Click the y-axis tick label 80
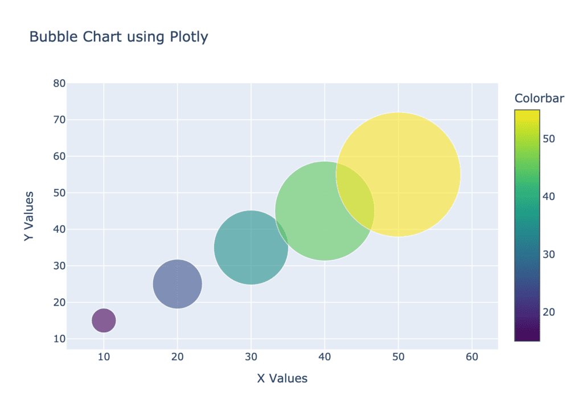583x416 pixels. tap(59, 83)
